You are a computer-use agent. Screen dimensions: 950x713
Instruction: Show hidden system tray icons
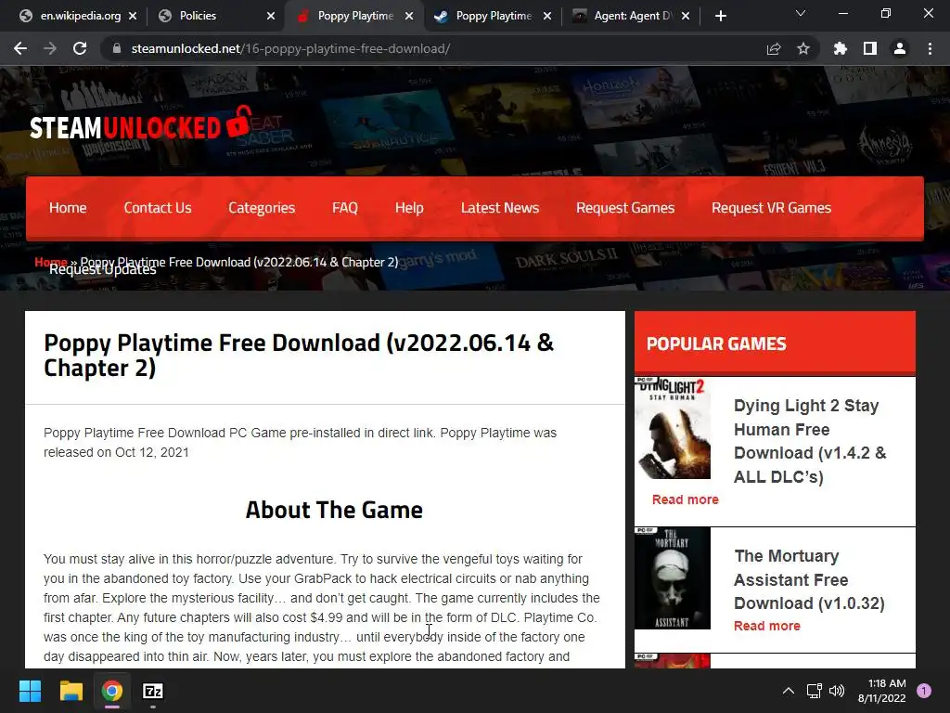(x=789, y=691)
